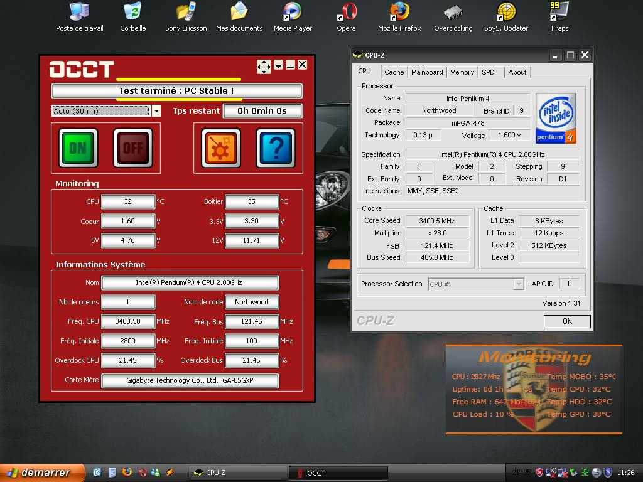Click the 3.3V reading field in OCCT
The width and height of the screenshot is (643, 482).
pyautogui.click(x=252, y=221)
